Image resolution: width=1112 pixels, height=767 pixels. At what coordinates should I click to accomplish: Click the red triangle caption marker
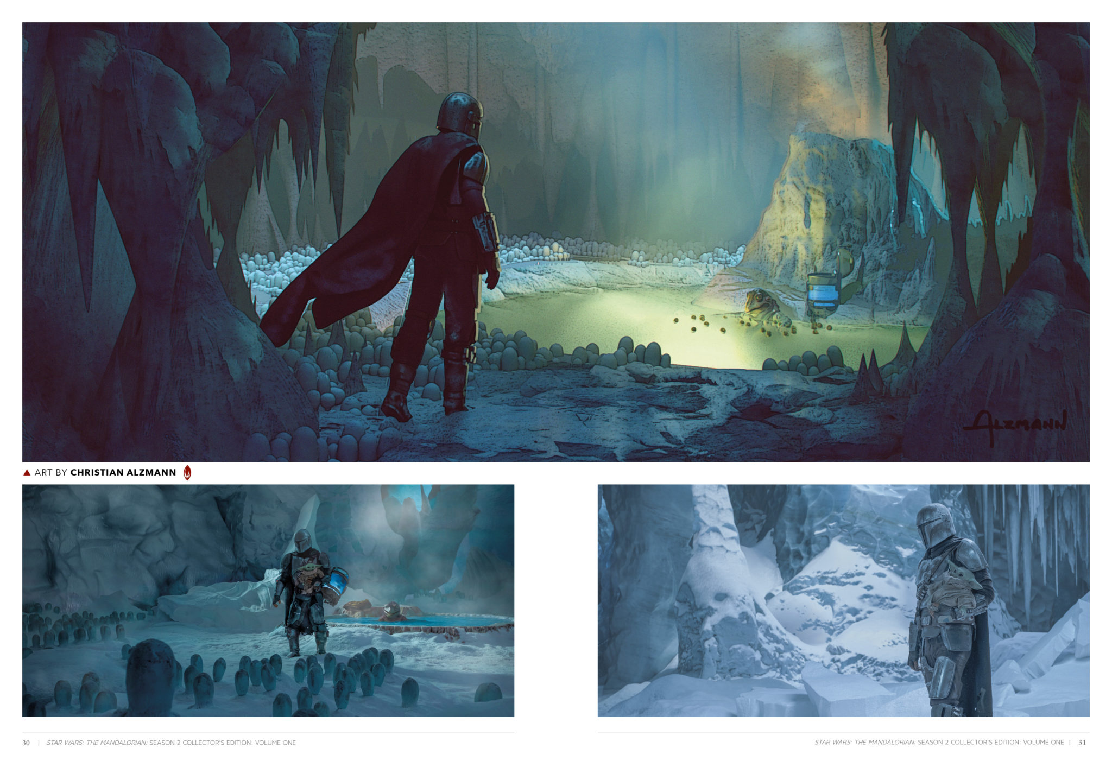click(27, 473)
